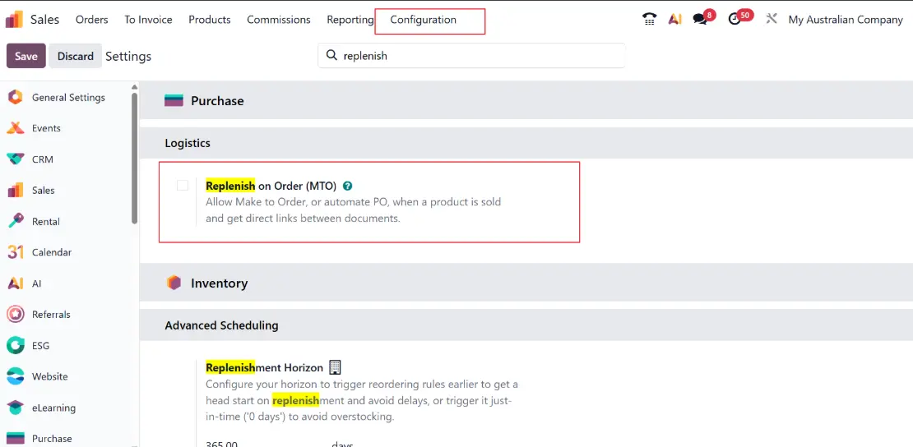This screenshot has width=913, height=447.
Task: Click the Calendar 31 icon in sidebar
Action: 15,252
